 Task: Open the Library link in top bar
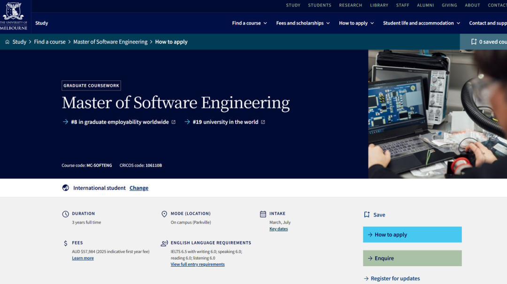(379, 5)
